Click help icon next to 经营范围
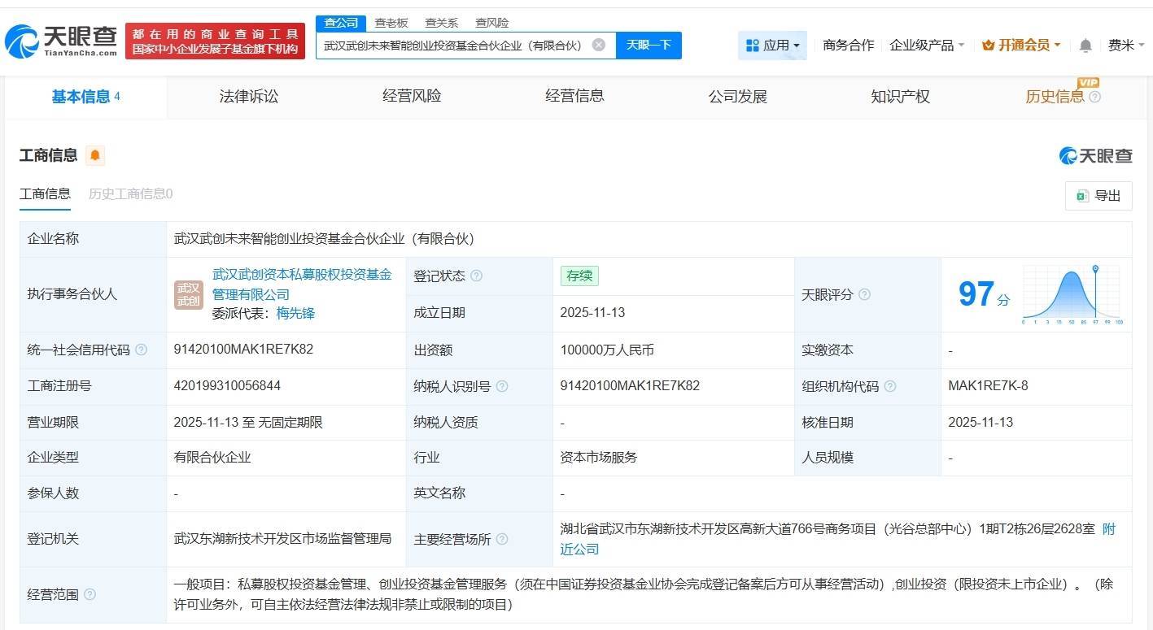The width and height of the screenshot is (1153, 630). click(90, 594)
